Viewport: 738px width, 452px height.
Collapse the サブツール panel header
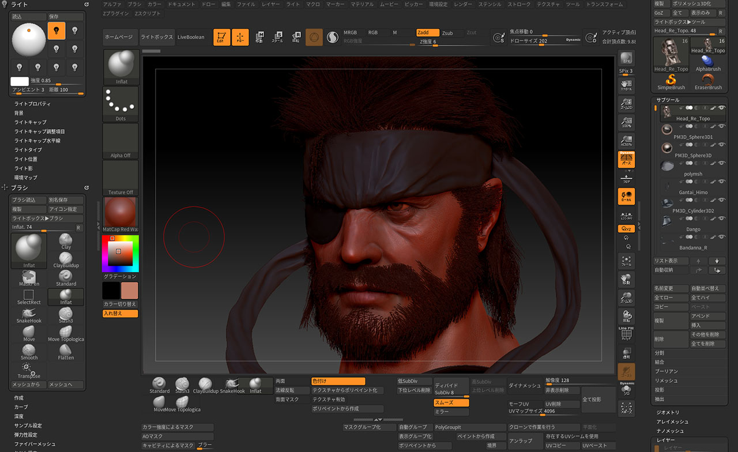pos(668,100)
